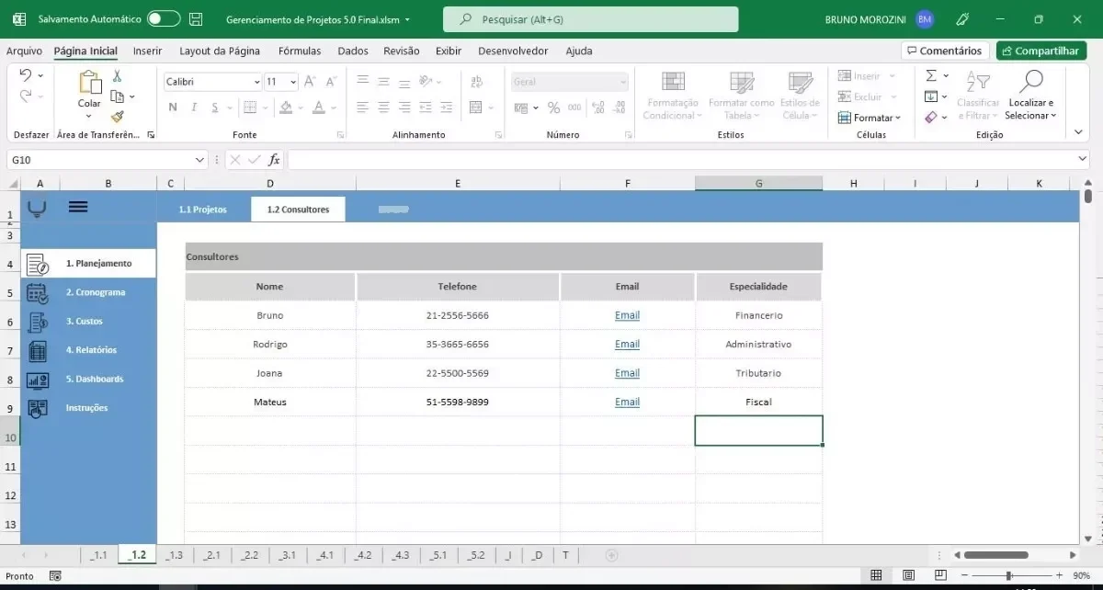Open the Calibri font name dropdown
The image size is (1103, 590).
(x=256, y=82)
